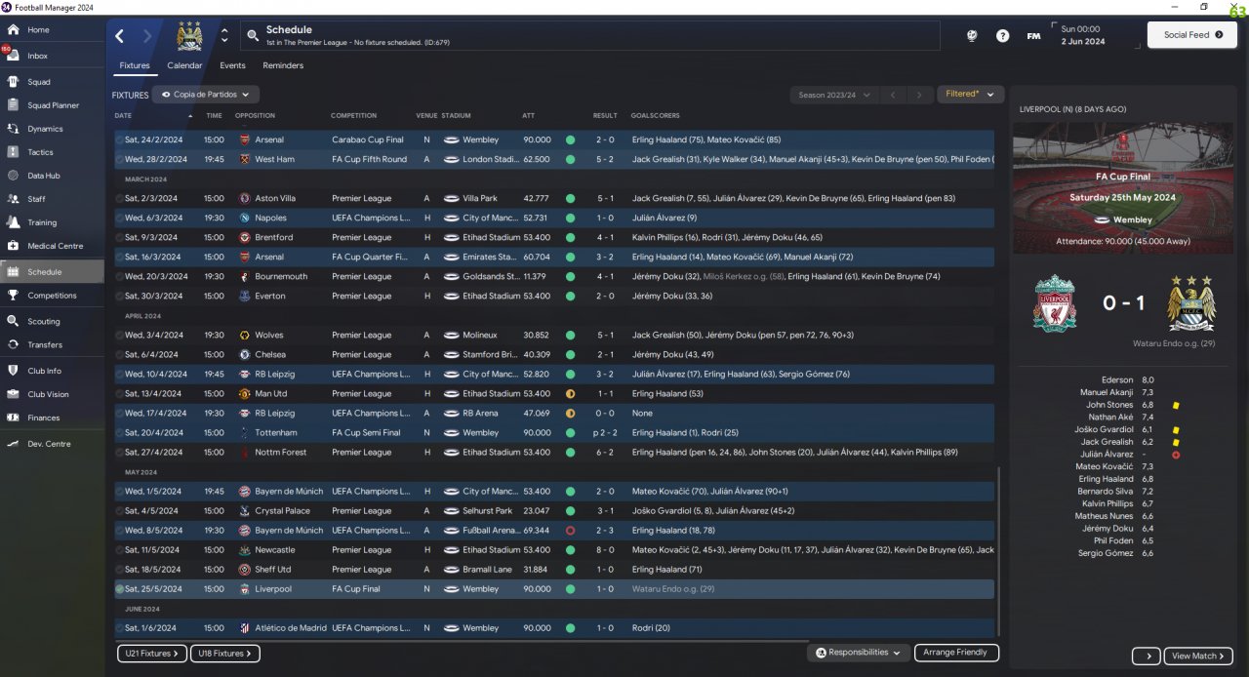The image size is (1249, 677).
Task: Open the search magnifier icon
Action: 253,36
